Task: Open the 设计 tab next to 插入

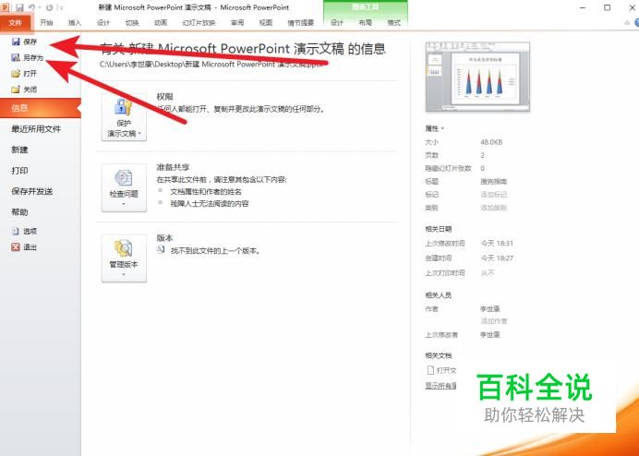Action: (x=103, y=23)
